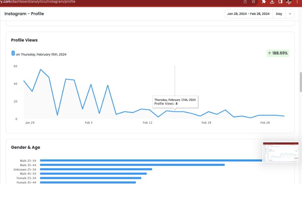Image resolution: width=302 pixels, height=201 pixels.
Task: Toggle the browser side panel icon
Action: (x=280, y=2)
